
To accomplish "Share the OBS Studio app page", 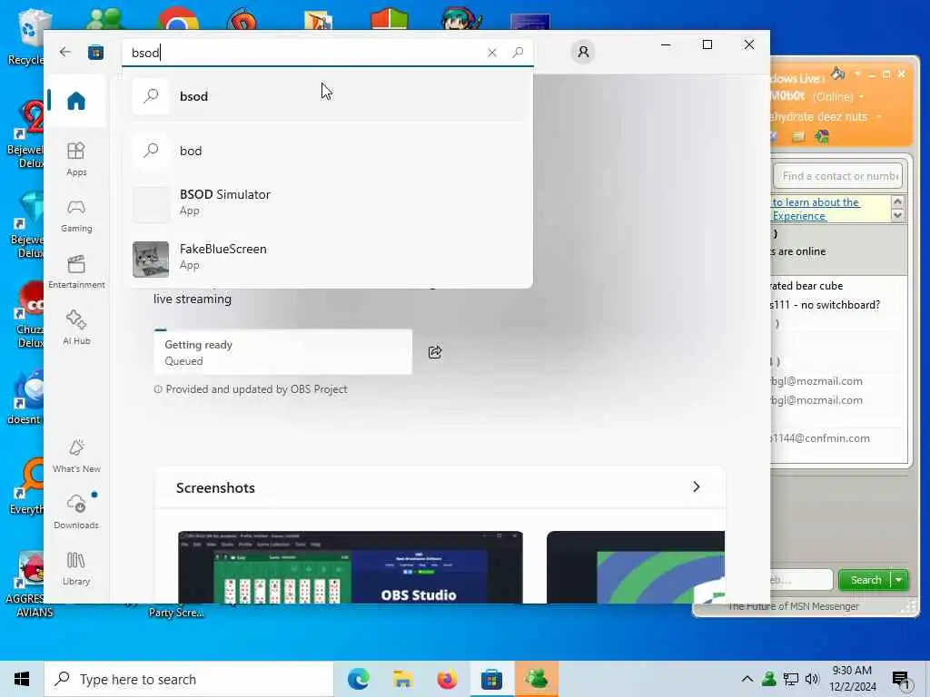I will pyautogui.click(x=435, y=352).
